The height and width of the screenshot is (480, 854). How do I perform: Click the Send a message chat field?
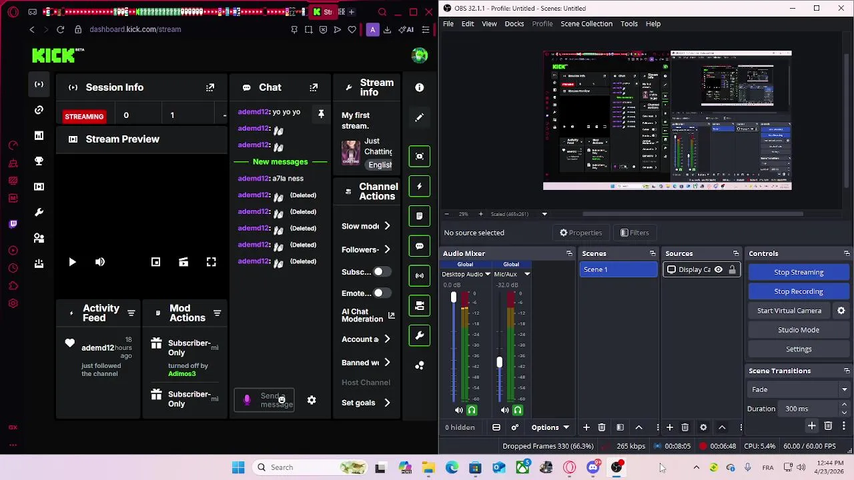[264, 400]
